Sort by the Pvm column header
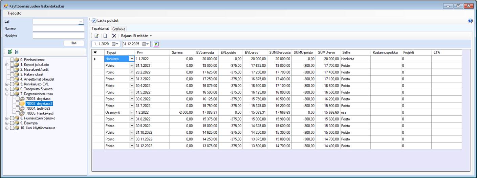The height and width of the screenshot is (178, 477). coord(152,52)
